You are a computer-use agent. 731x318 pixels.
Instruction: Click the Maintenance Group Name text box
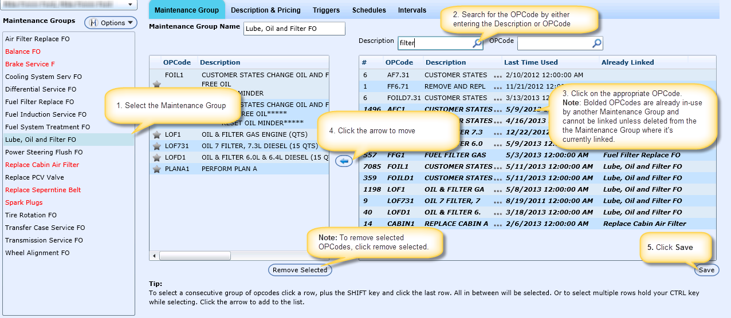pos(294,29)
